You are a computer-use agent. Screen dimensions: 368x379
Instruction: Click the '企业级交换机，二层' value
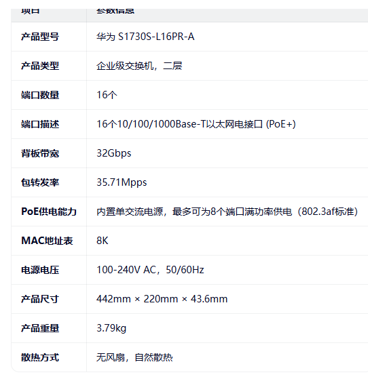click(x=139, y=66)
